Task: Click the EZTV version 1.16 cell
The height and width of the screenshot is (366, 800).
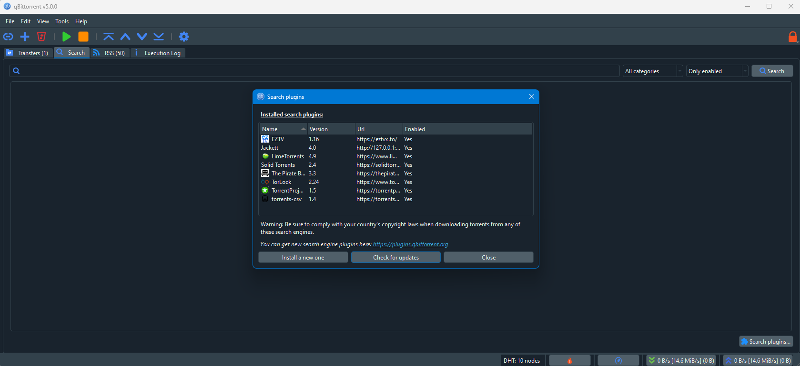Action: [314, 139]
